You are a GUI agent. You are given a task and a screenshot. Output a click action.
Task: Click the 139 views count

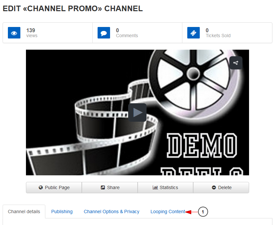[31, 30]
